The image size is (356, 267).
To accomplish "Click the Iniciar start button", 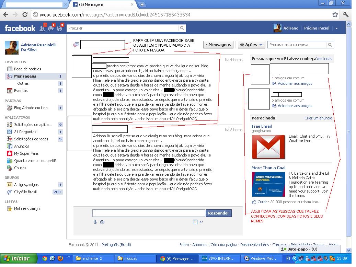I will [19, 258].
